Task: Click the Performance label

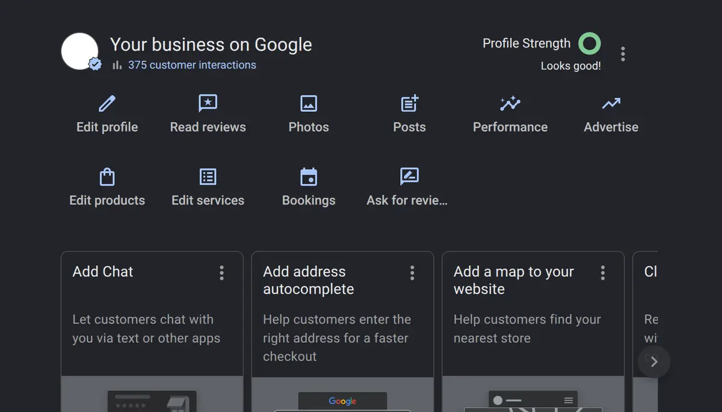Action: (x=510, y=127)
